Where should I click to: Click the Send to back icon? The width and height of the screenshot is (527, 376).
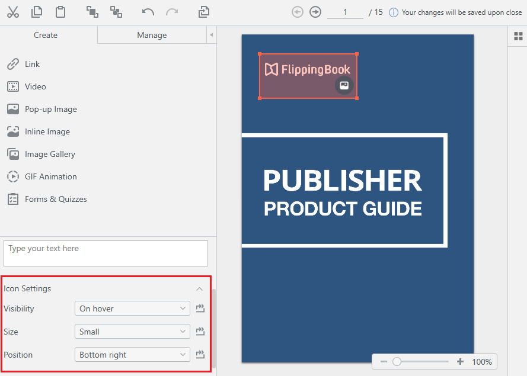click(x=116, y=12)
